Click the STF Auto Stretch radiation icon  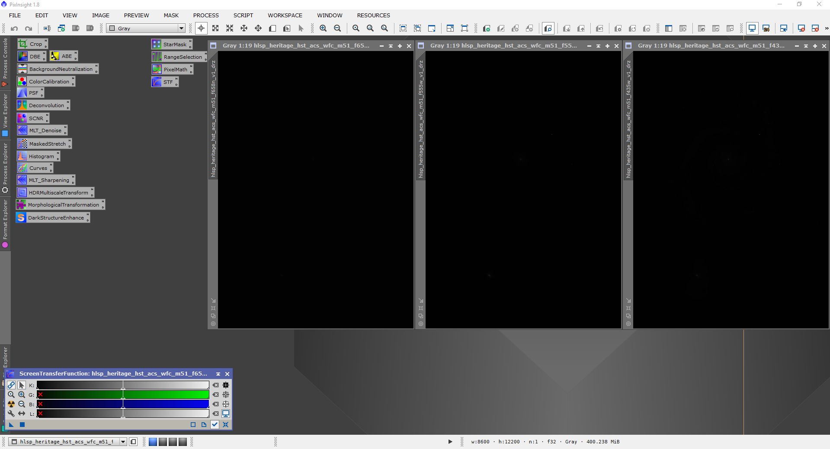(11, 404)
